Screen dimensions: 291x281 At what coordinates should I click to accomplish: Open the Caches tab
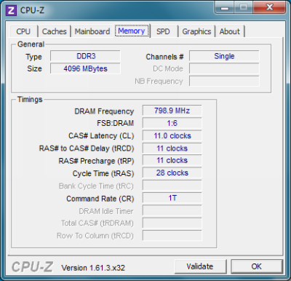tap(55, 31)
